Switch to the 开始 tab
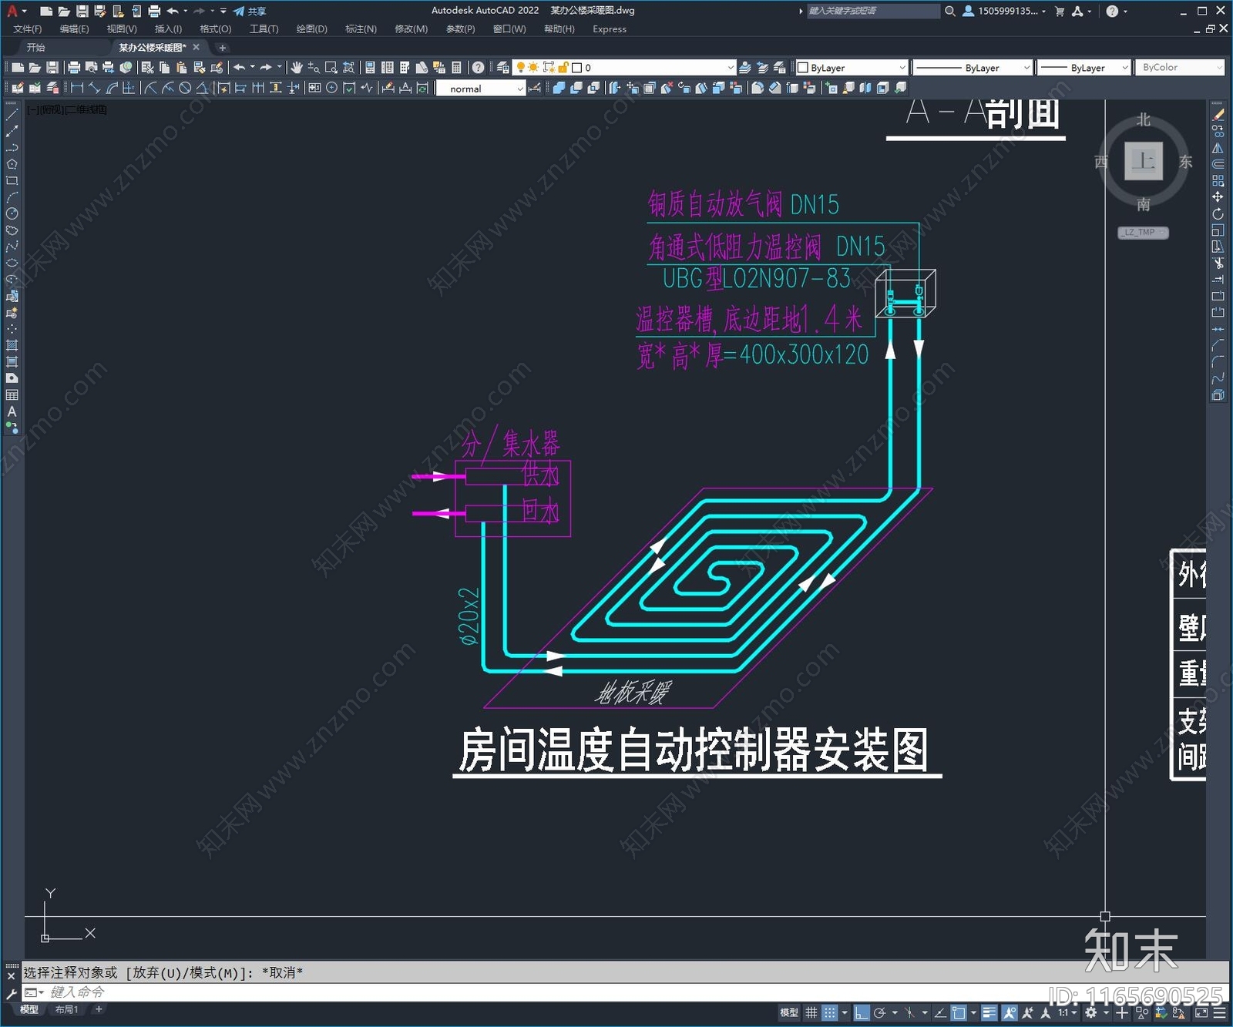 [x=35, y=47]
